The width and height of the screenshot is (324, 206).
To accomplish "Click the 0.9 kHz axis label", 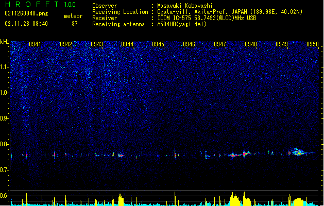I will [x=5, y=118].
